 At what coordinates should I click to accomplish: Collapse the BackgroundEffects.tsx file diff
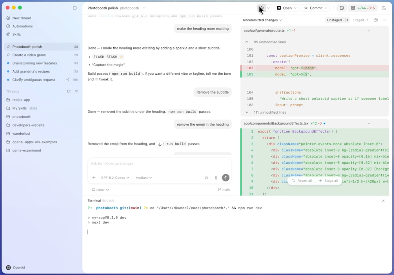(x=369, y=123)
